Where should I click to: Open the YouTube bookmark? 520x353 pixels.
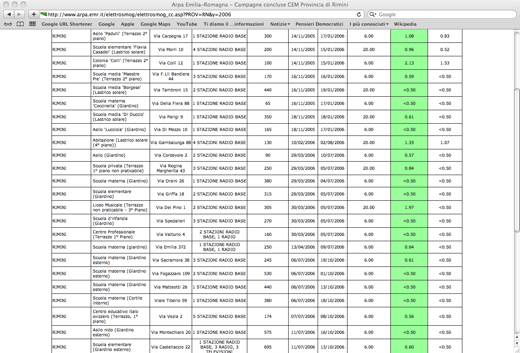187,24
